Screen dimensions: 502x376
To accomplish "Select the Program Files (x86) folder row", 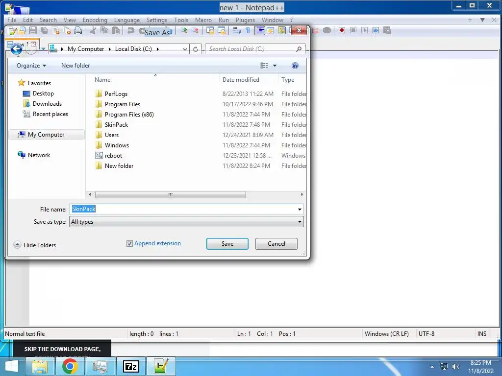I will pos(129,115).
